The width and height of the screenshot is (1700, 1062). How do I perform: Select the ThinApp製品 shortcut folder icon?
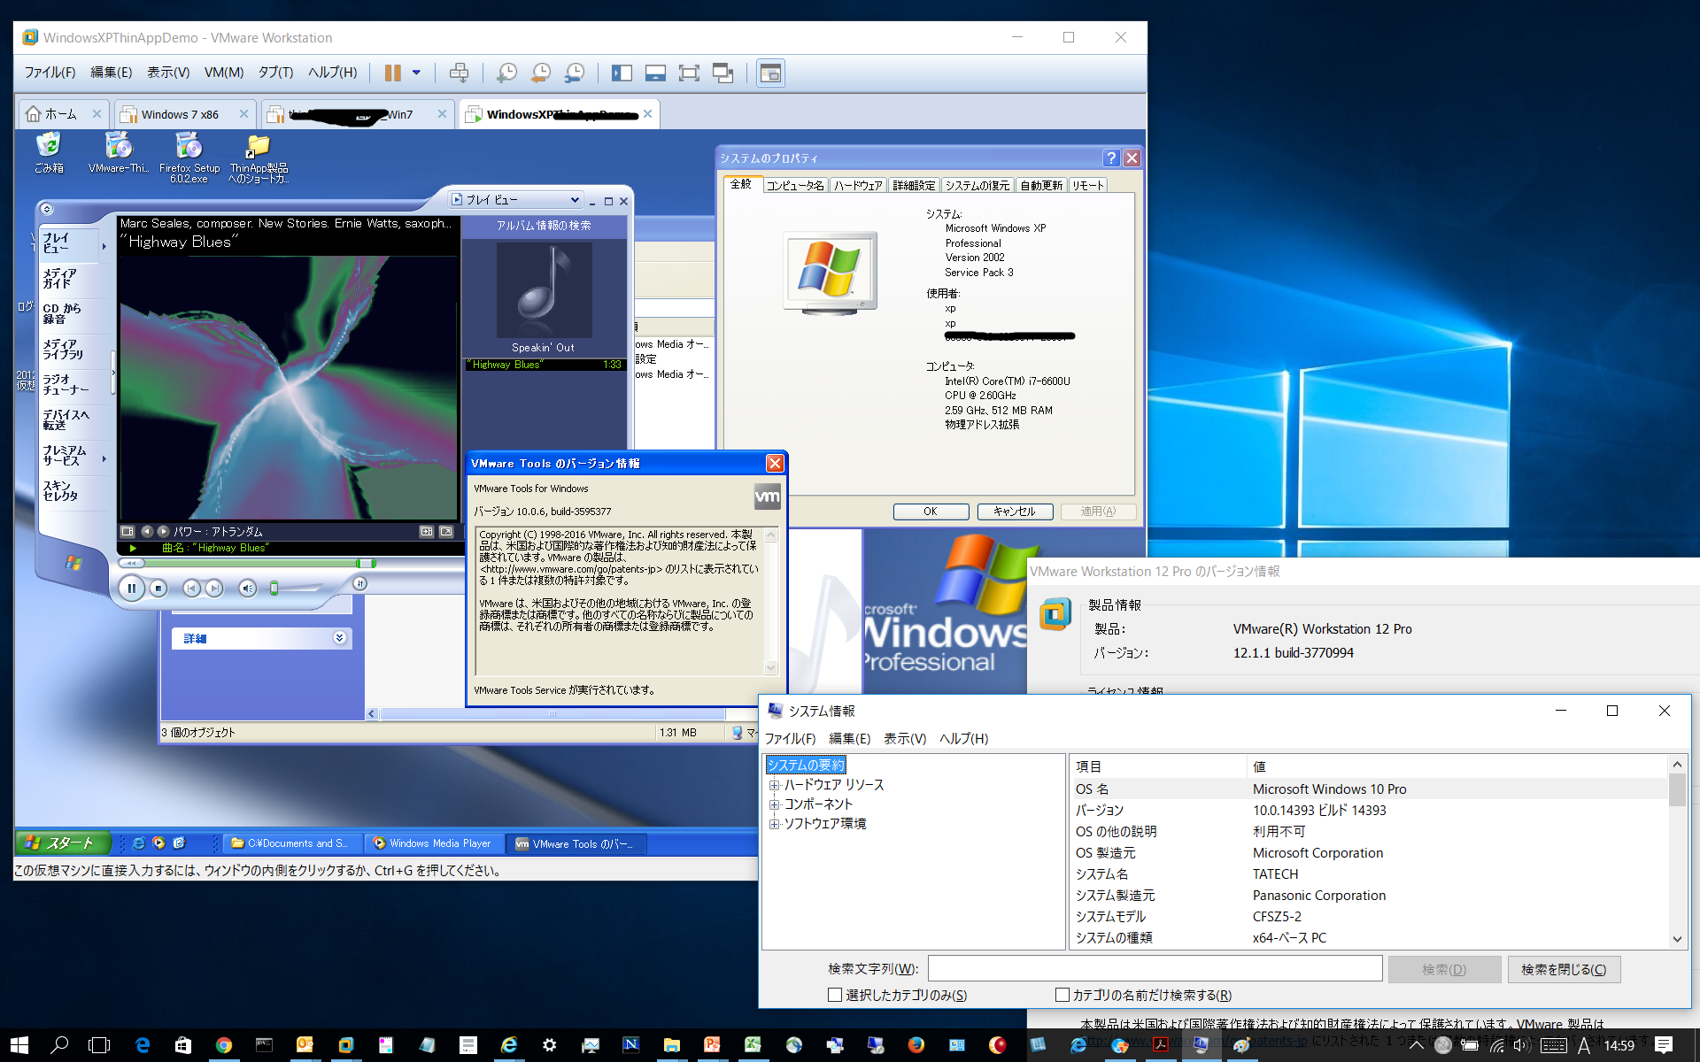tap(259, 158)
